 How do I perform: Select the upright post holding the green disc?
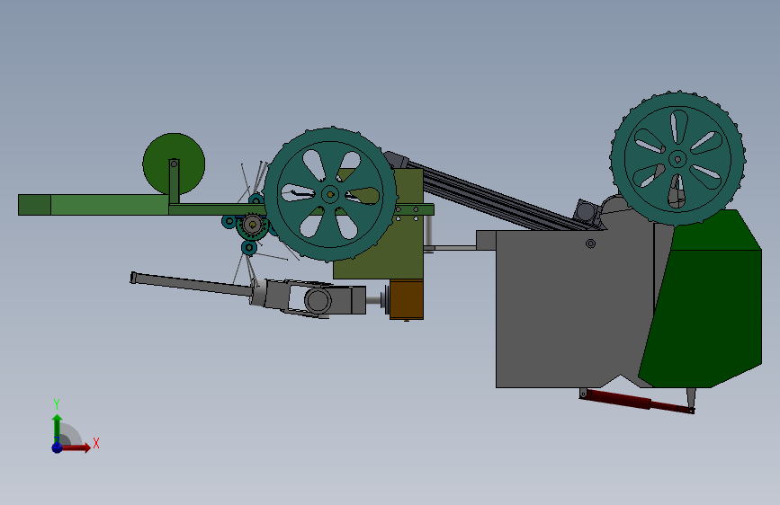(x=174, y=182)
